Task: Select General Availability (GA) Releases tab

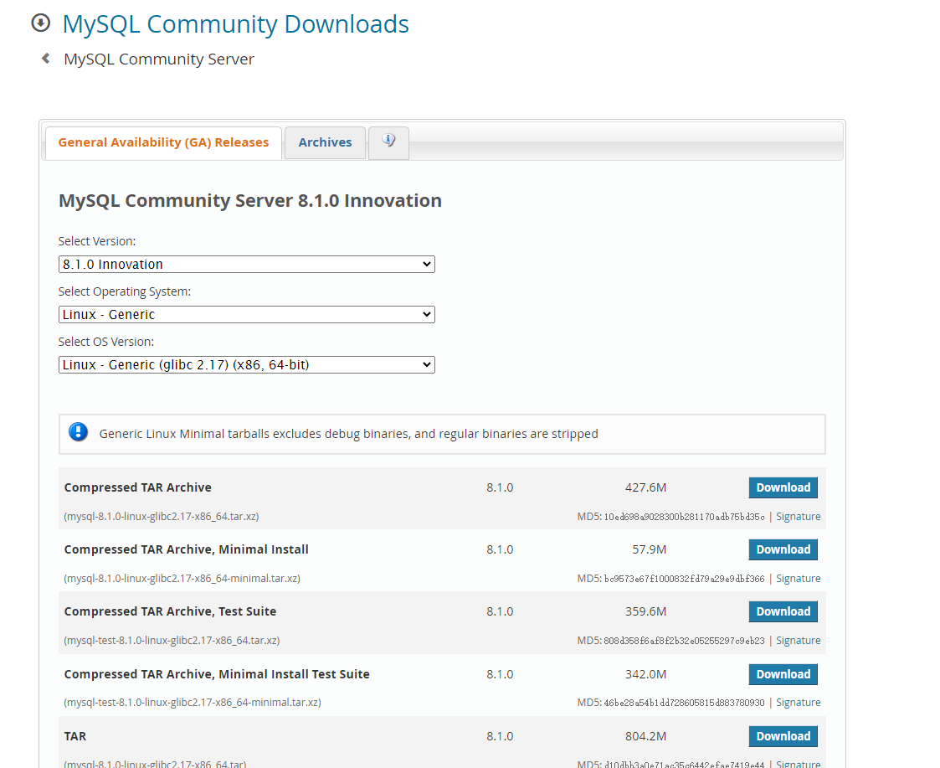Action: coord(163,142)
